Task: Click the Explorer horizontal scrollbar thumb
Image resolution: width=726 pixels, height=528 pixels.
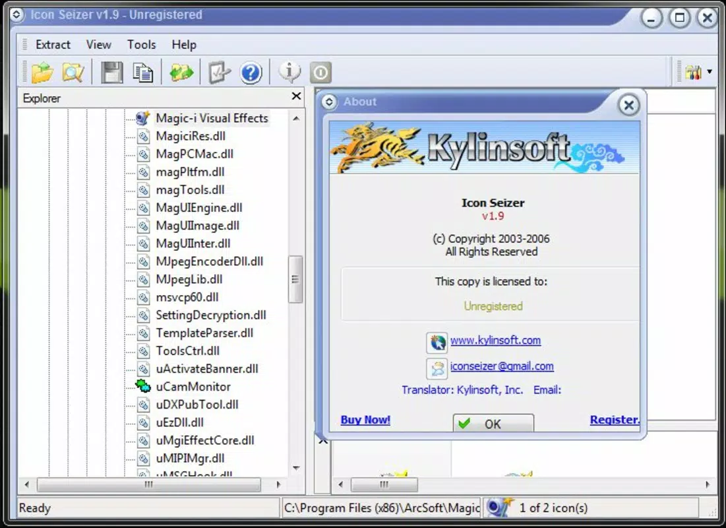Action: point(148,484)
